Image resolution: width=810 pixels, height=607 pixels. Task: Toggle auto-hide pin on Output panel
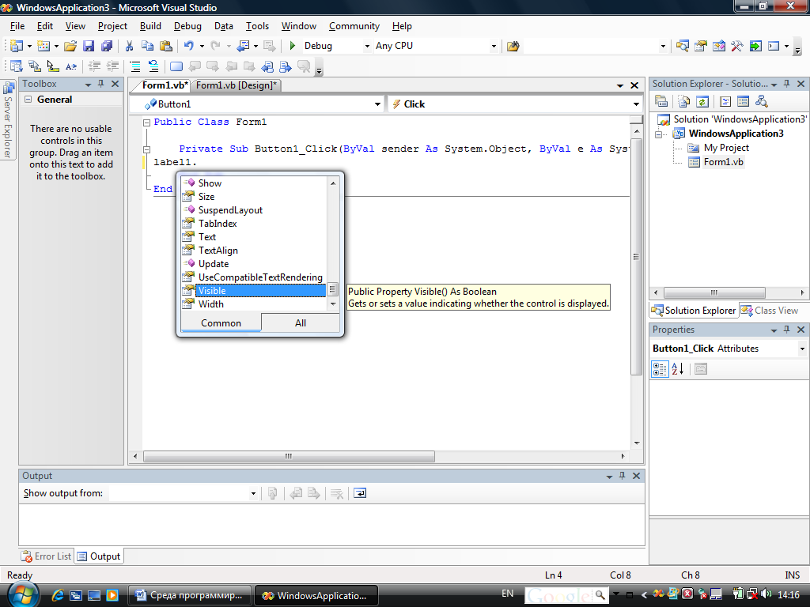click(x=622, y=476)
